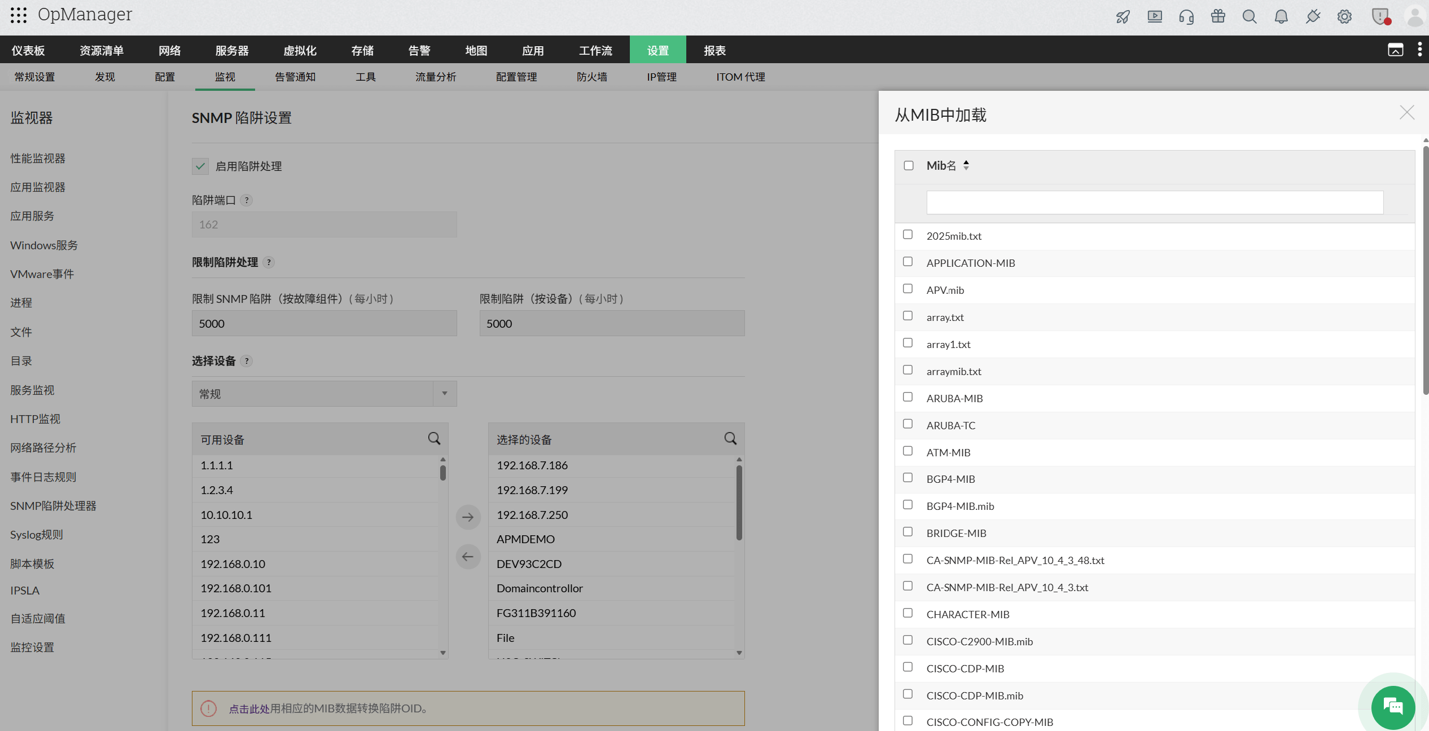
Task: Click the rocket quick-start icon
Action: [x=1123, y=17]
